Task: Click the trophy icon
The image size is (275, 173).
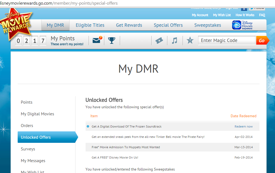Action: click(111, 41)
